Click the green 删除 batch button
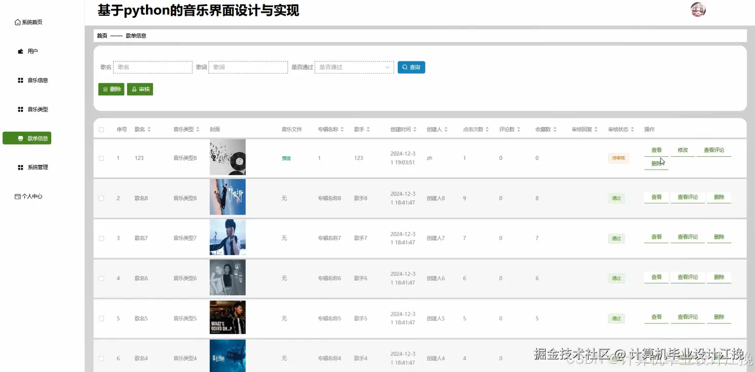 111,89
